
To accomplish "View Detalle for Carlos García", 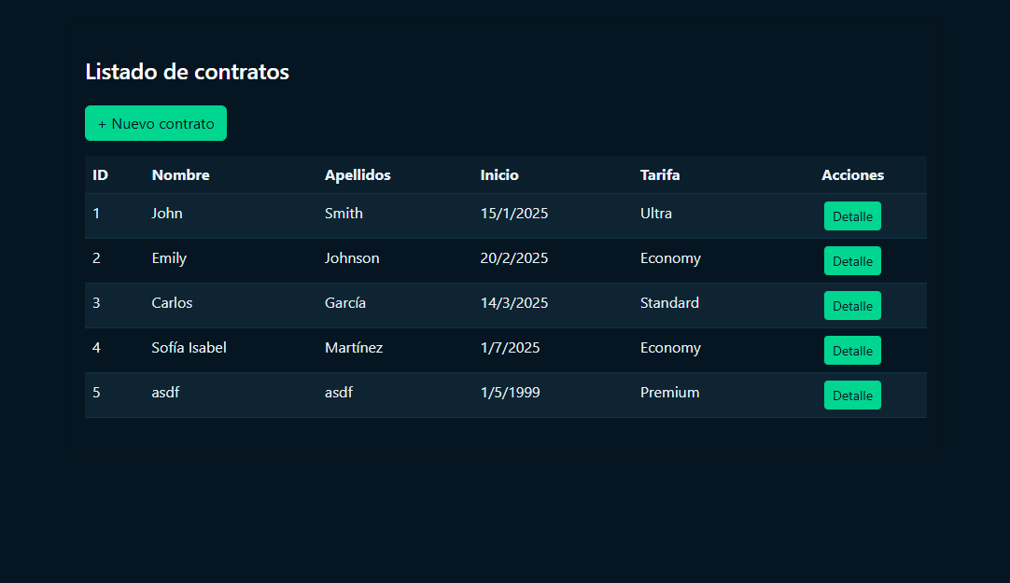I will (x=852, y=306).
